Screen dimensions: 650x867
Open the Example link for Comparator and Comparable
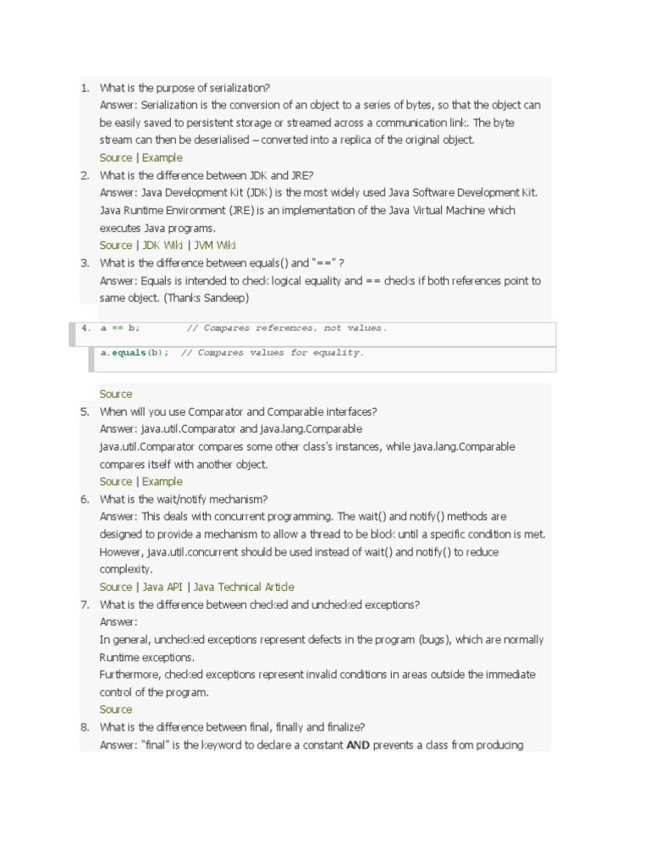(x=162, y=482)
